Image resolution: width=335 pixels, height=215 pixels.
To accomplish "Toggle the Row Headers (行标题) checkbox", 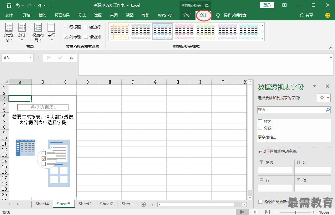I will click(66, 27).
